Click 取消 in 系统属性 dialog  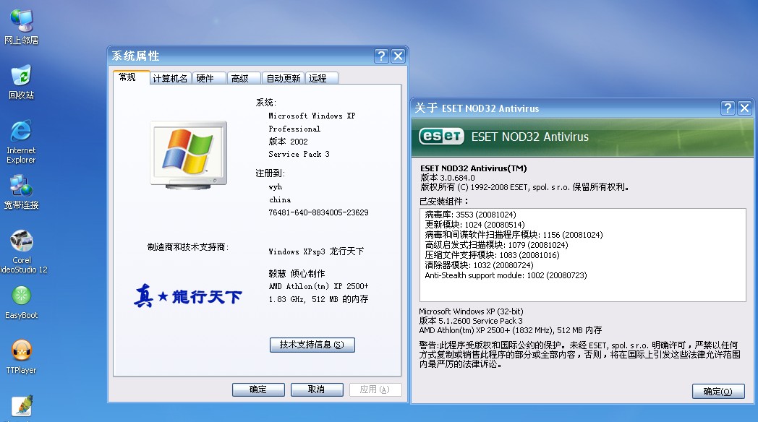[x=317, y=389]
